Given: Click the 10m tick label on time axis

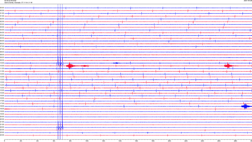Looking at the screenshot, I should click(87, 141).
